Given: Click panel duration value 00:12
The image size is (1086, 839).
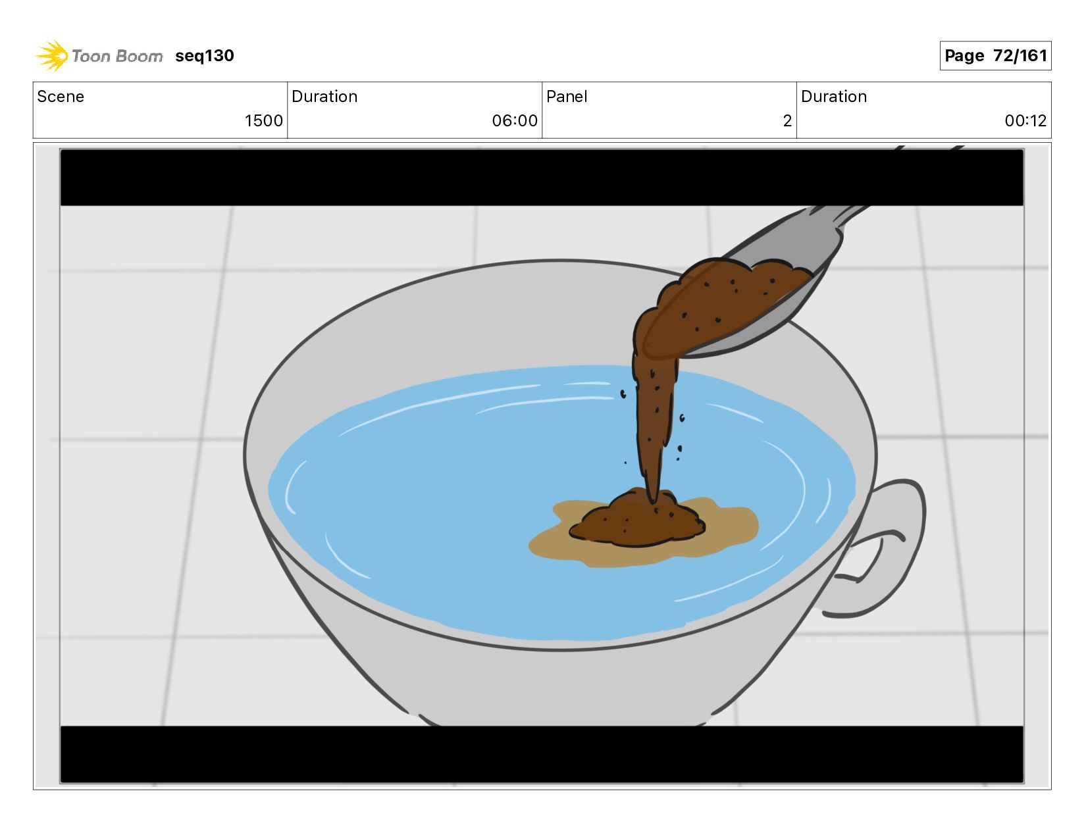Looking at the screenshot, I should (1025, 121).
